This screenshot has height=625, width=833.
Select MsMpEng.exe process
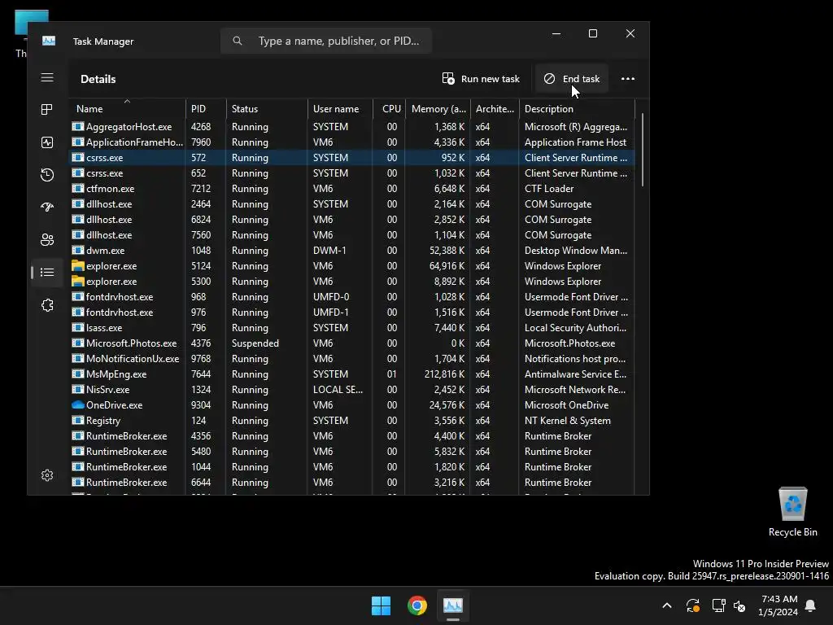352,374
